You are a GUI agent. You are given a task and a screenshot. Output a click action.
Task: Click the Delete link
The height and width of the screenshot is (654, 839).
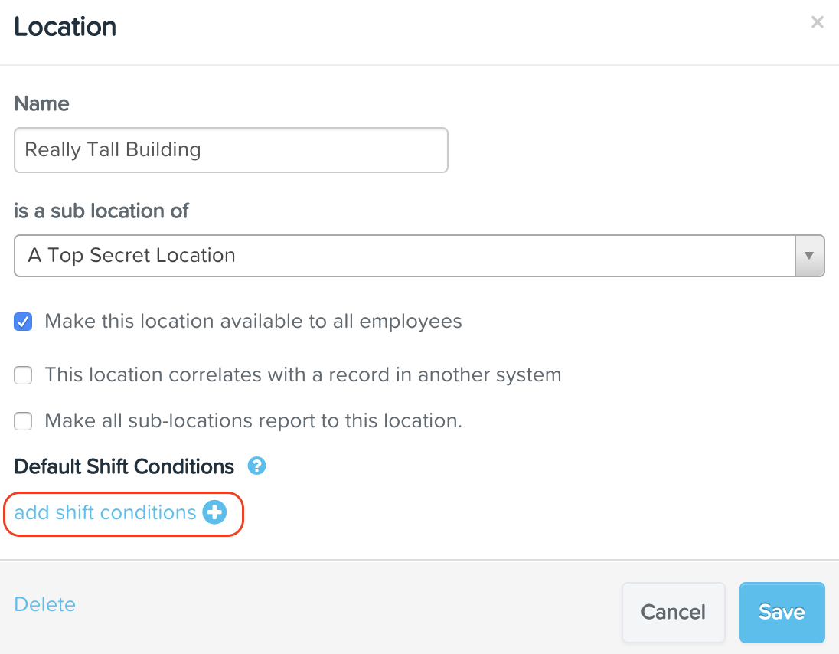point(45,604)
